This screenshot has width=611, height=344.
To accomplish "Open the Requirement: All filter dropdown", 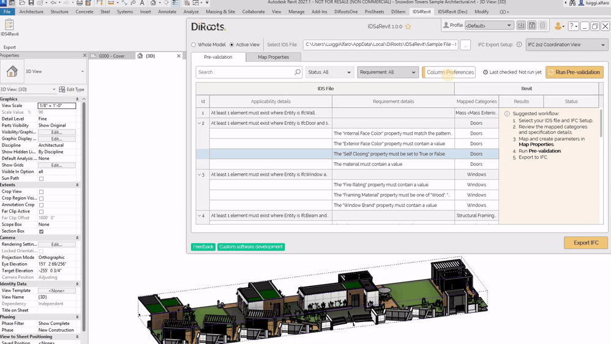I will point(388,72).
